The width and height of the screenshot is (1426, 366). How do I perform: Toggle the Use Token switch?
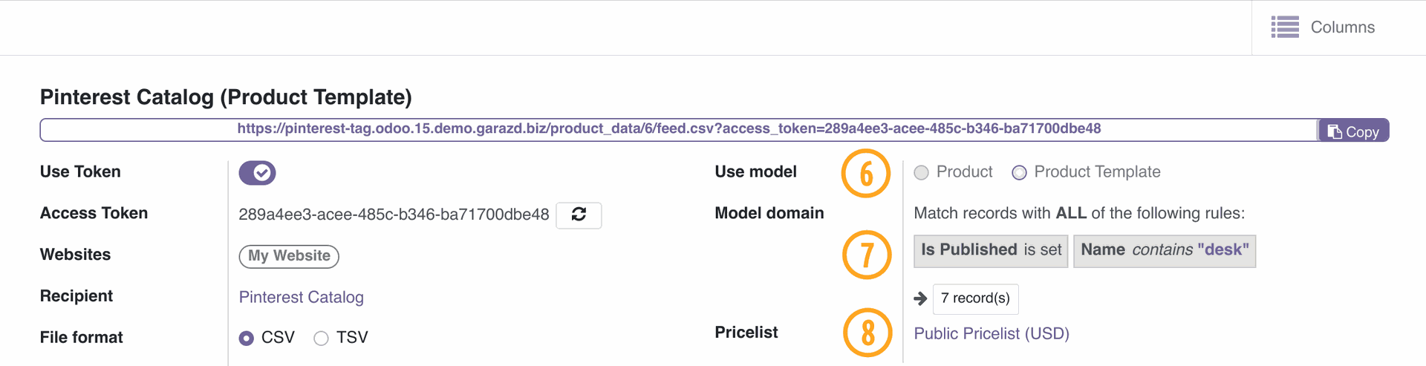click(x=257, y=172)
